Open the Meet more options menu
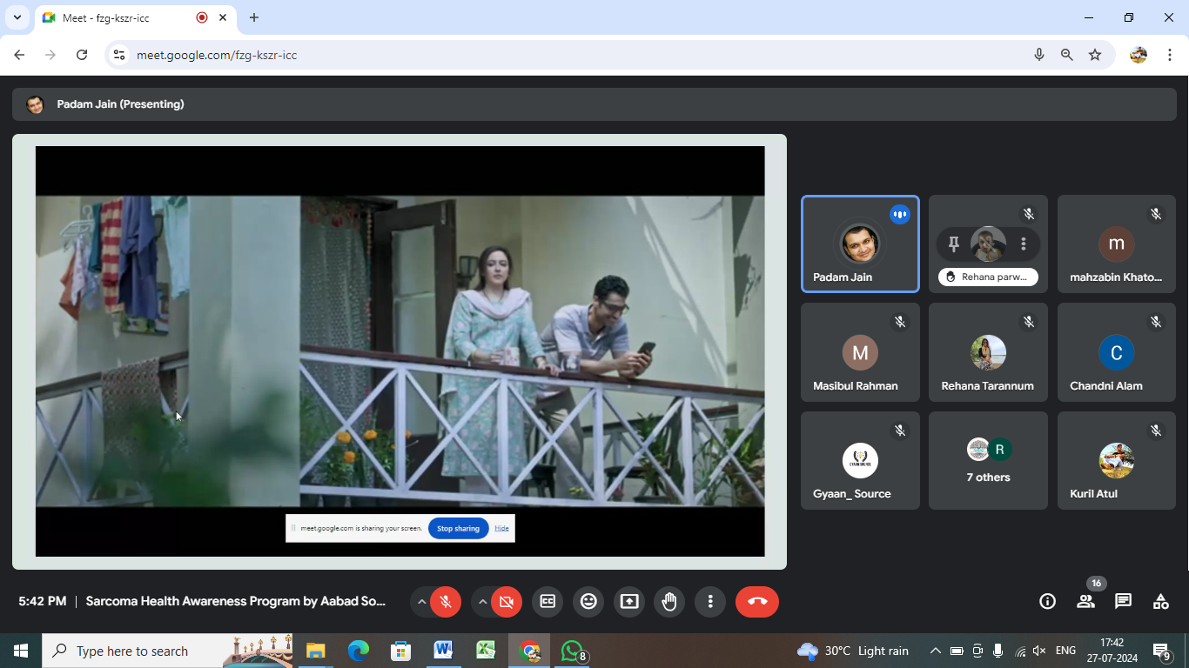Screen dimensions: 1189x668 [x=710, y=601]
